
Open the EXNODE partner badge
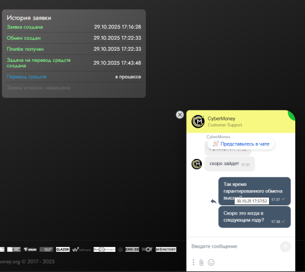coord(132,249)
